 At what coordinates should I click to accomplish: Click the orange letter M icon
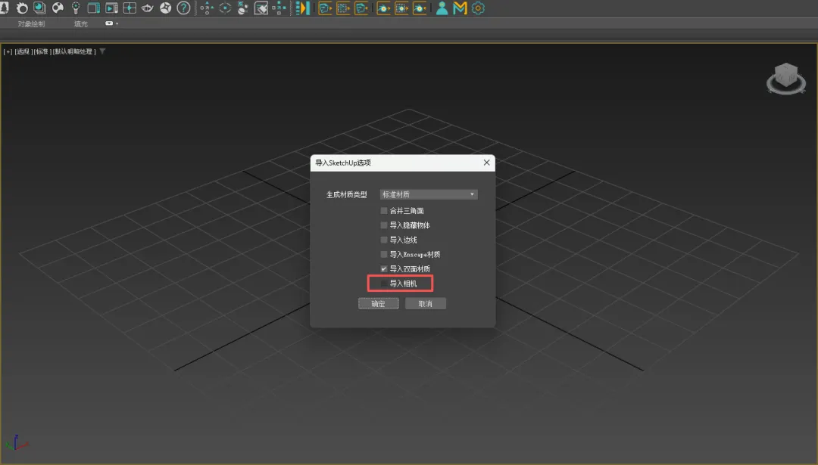tap(460, 8)
